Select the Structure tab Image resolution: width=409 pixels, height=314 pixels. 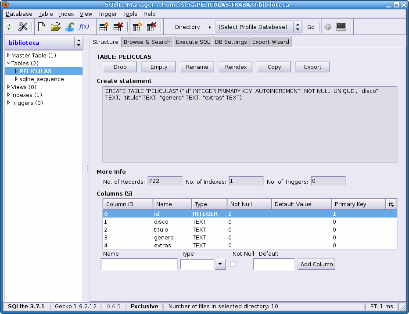point(105,42)
